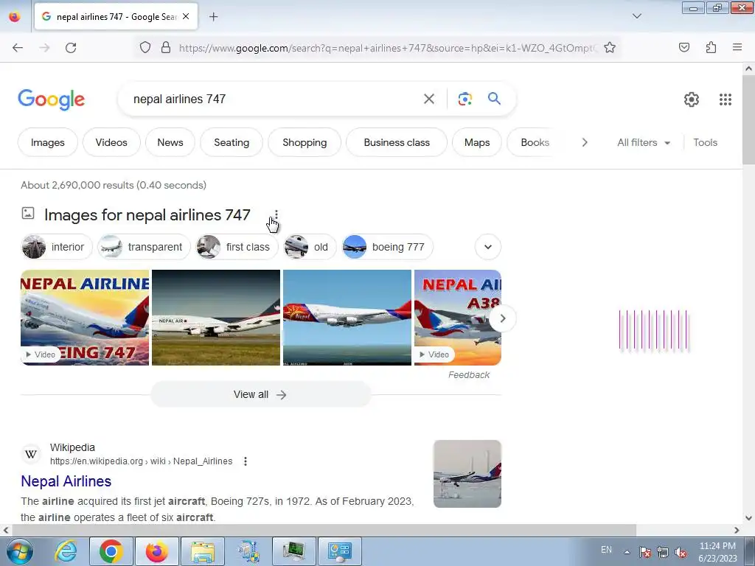
Task: Open search Tools options
Action: pos(705,142)
